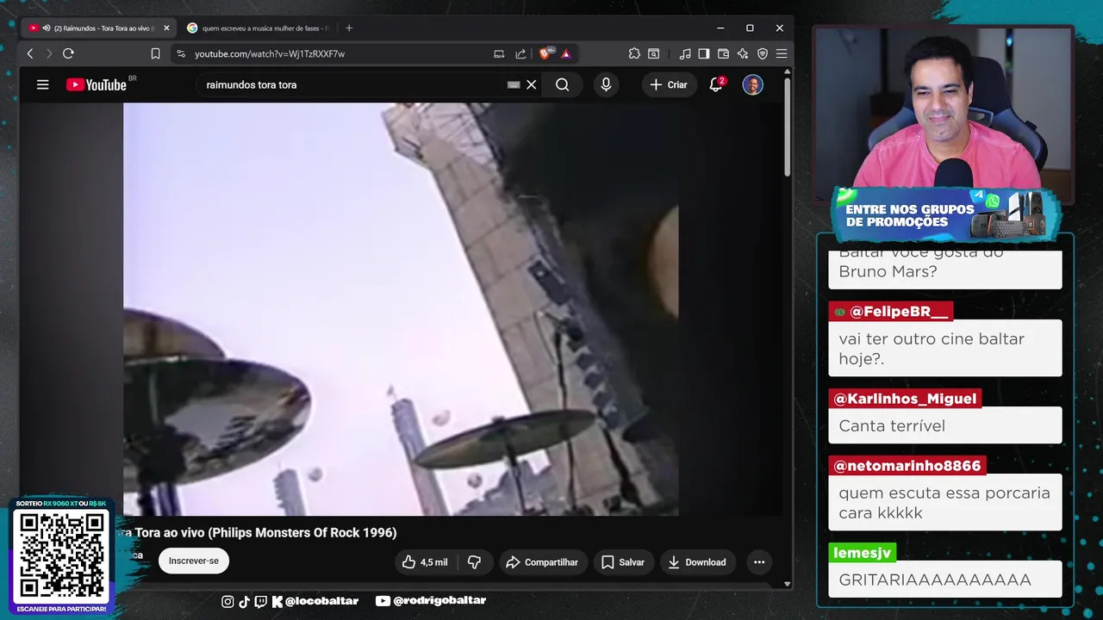
Task: Switch to the Raimundos Tora Tora tab
Action: [x=100, y=28]
